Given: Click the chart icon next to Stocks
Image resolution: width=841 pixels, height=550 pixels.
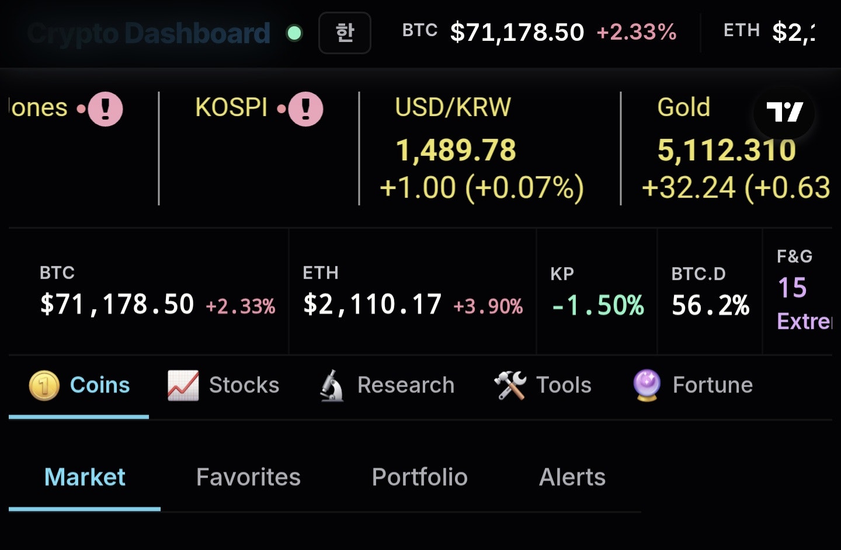Looking at the screenshot, I should [182, 385].
